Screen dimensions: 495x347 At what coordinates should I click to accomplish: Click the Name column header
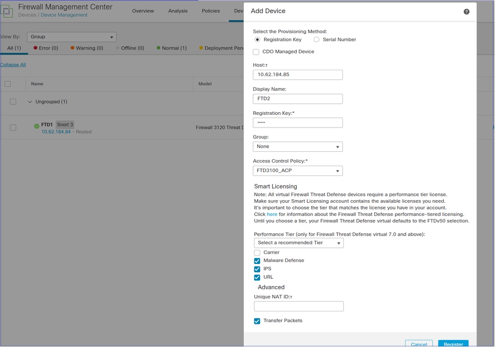pyautogui.click(x=37, y=84)
